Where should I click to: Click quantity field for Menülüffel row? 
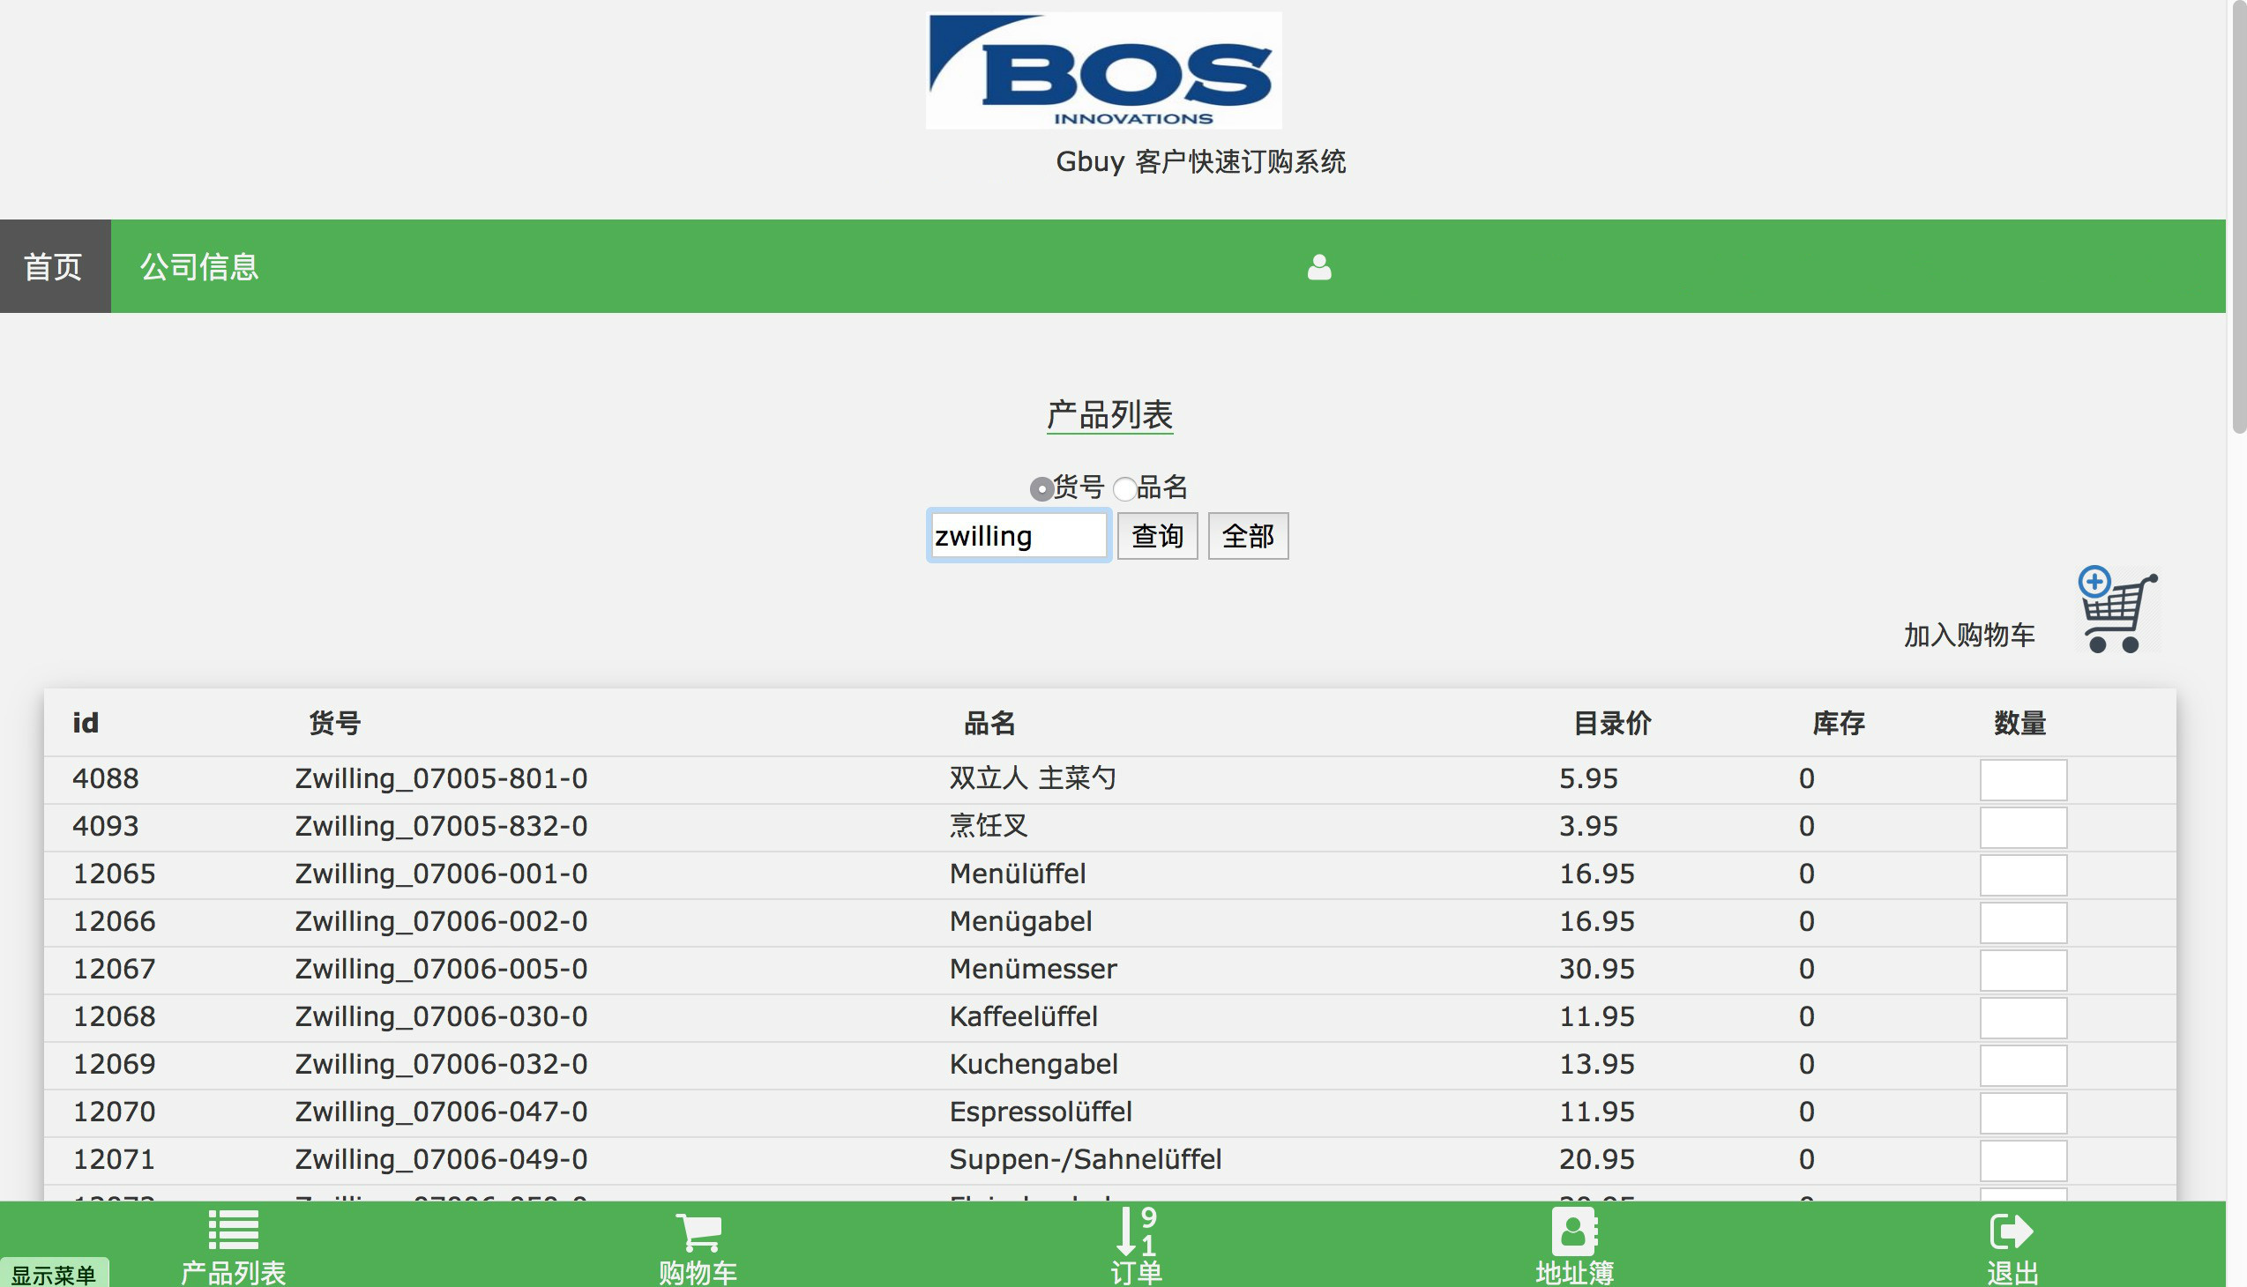(2022, 875)
